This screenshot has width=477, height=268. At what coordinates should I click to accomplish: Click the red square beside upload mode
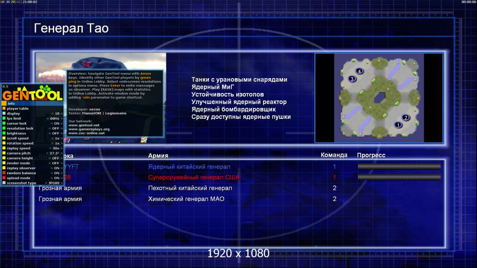(x=4, y=178)
